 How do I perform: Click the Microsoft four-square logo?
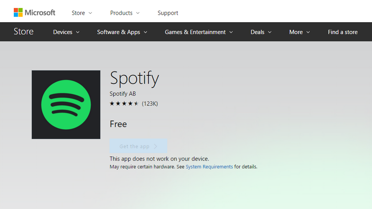coord(18,13)
